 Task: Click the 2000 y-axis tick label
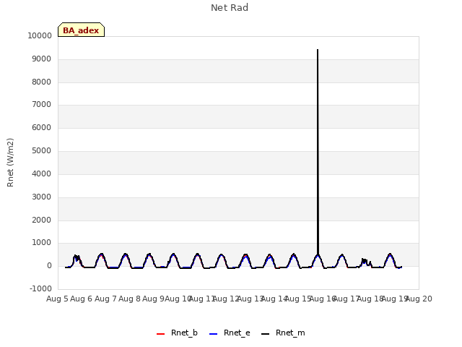[x=41, y=220]
